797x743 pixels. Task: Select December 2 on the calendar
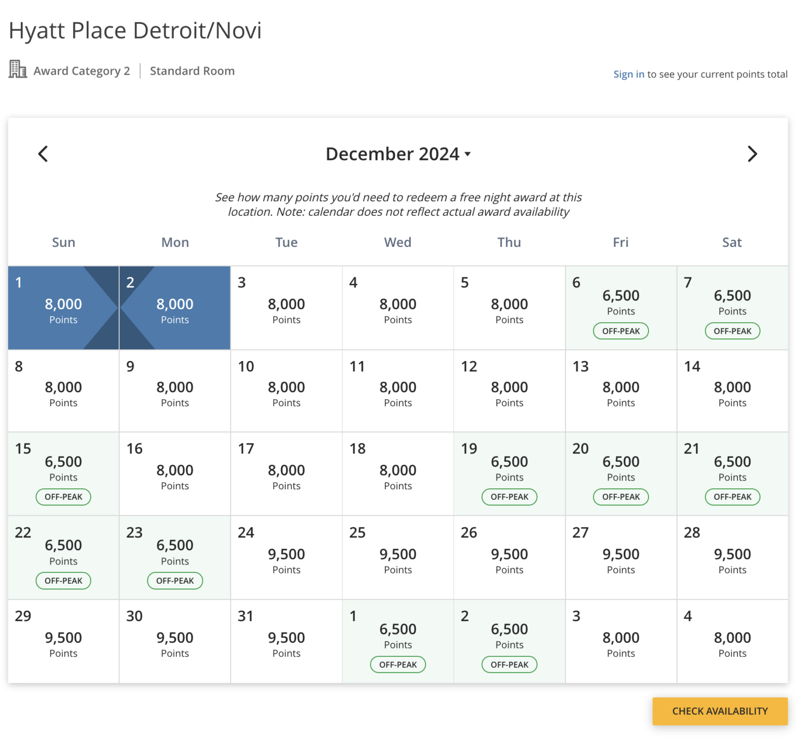point(175,308)
